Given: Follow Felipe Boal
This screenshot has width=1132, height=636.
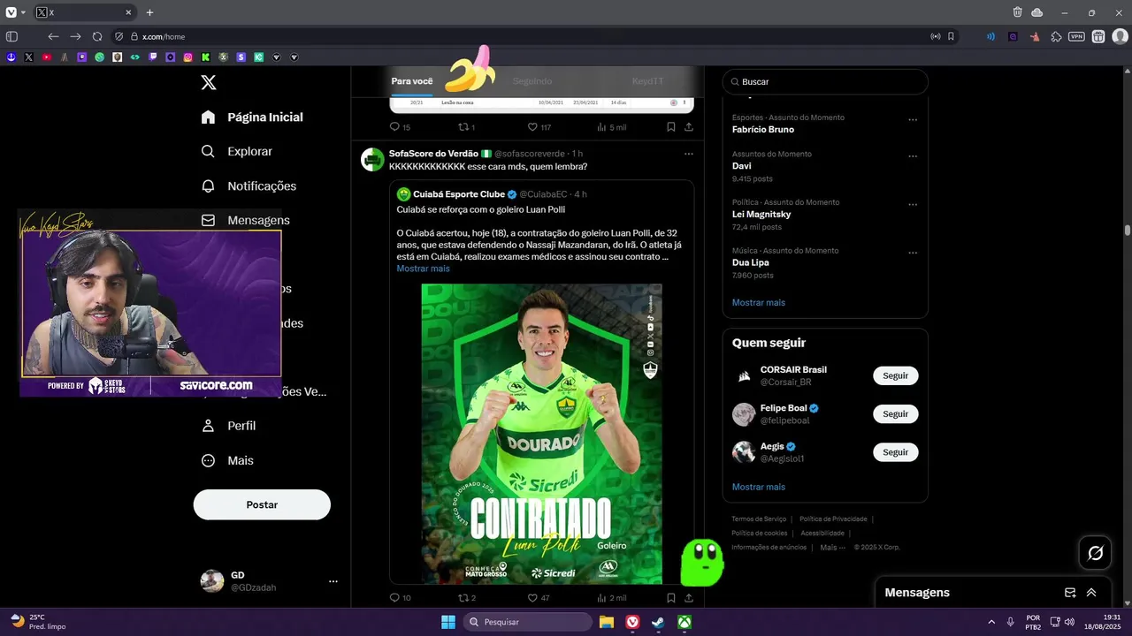Looking at the screenshot, I should point(896,413).
